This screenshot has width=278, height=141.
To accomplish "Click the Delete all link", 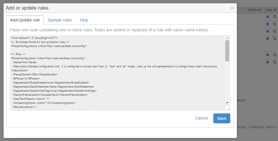I will (x=254, y=10).
